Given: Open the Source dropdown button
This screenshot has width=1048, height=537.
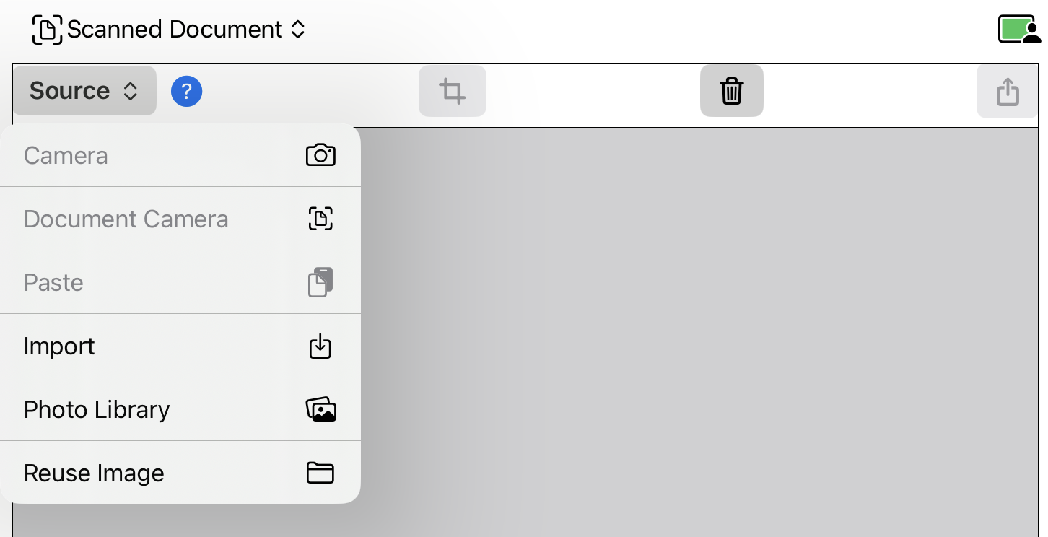Looking at the screenshot, I should (84, 91).
